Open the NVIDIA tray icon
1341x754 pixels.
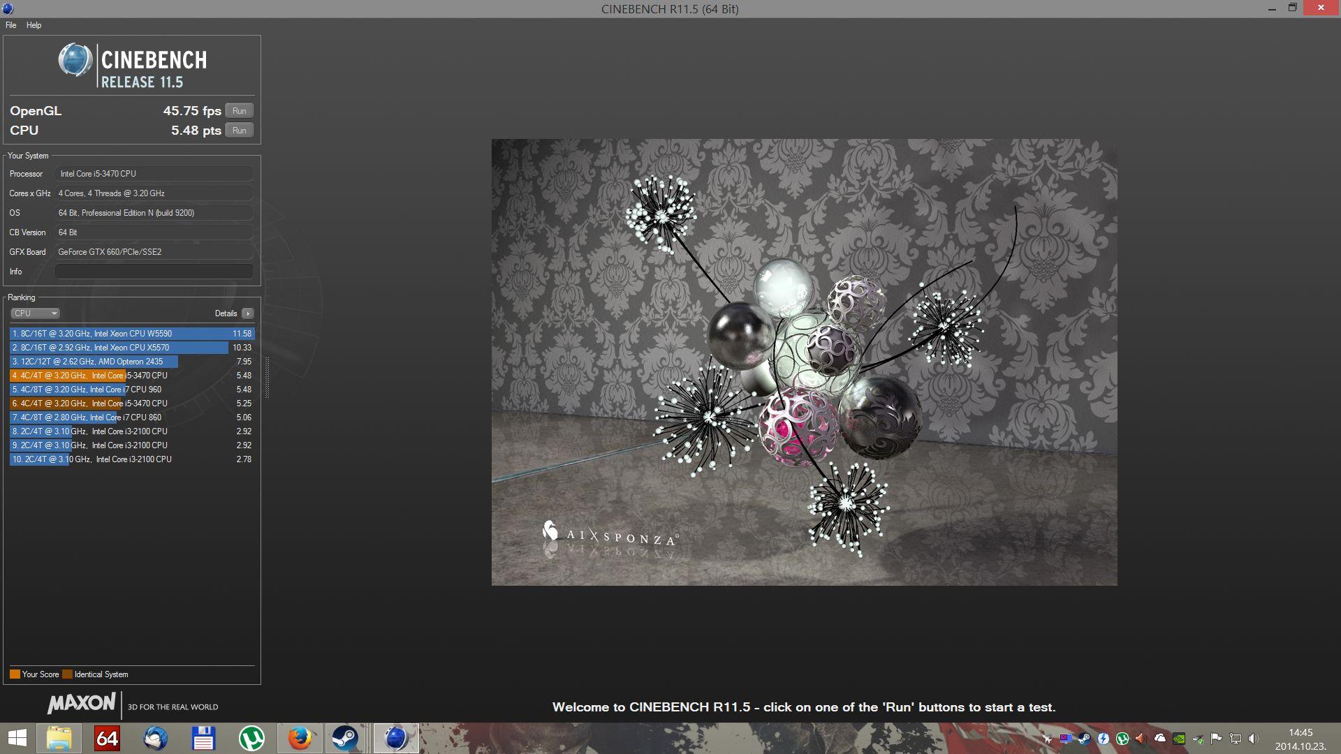tap(1179, 739)
